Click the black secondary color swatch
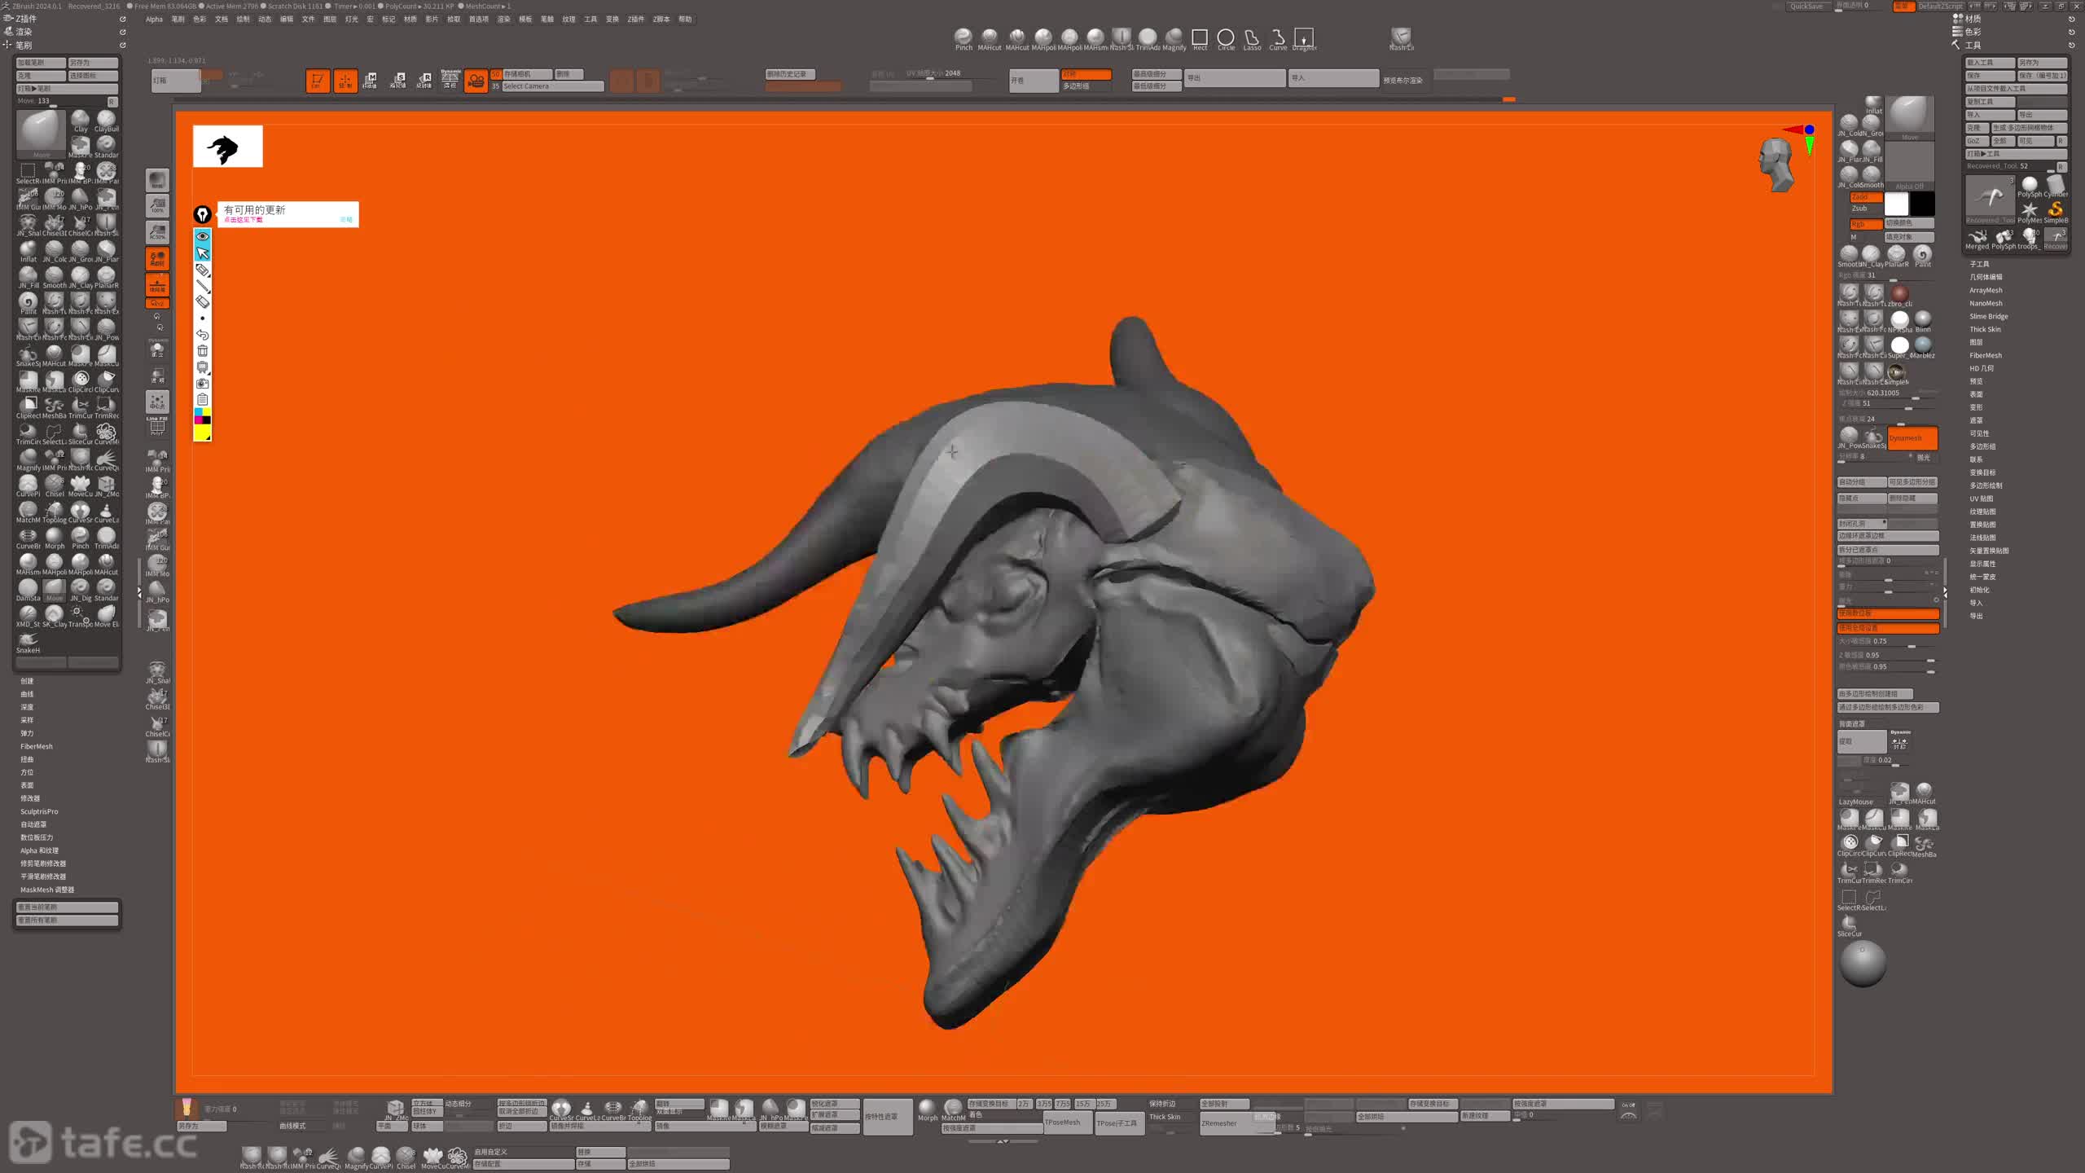This screenshot has height=1173, width=2085. click(1922, 204)
